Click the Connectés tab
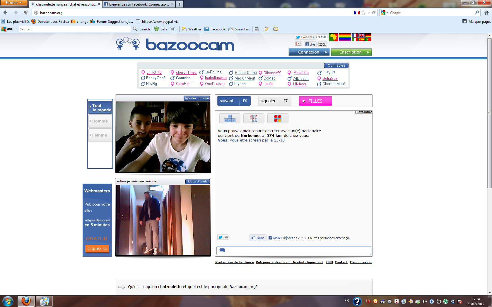 [x=336, y=65]
